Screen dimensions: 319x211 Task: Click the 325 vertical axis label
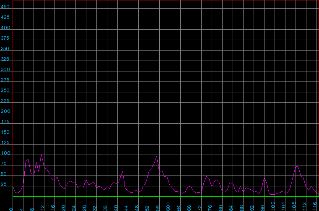coord(5,59)
